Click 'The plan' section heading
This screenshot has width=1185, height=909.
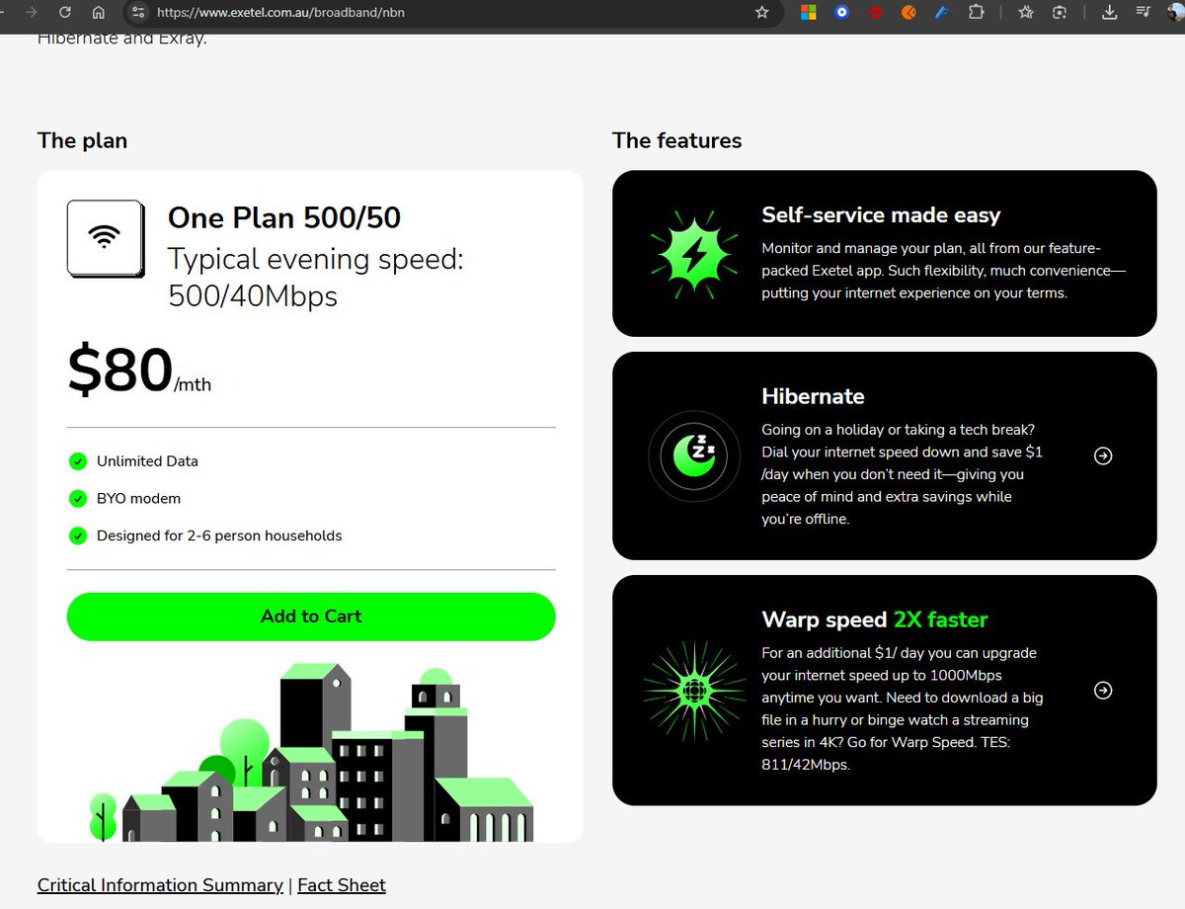point(82,140)
